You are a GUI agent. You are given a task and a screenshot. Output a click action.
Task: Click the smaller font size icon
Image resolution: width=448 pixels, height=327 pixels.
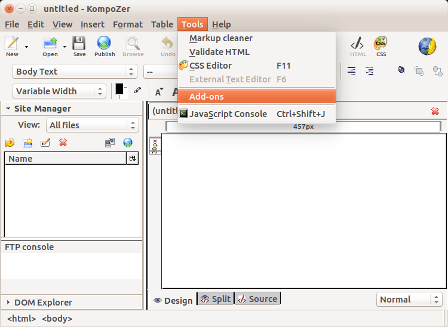coord(159,92)
